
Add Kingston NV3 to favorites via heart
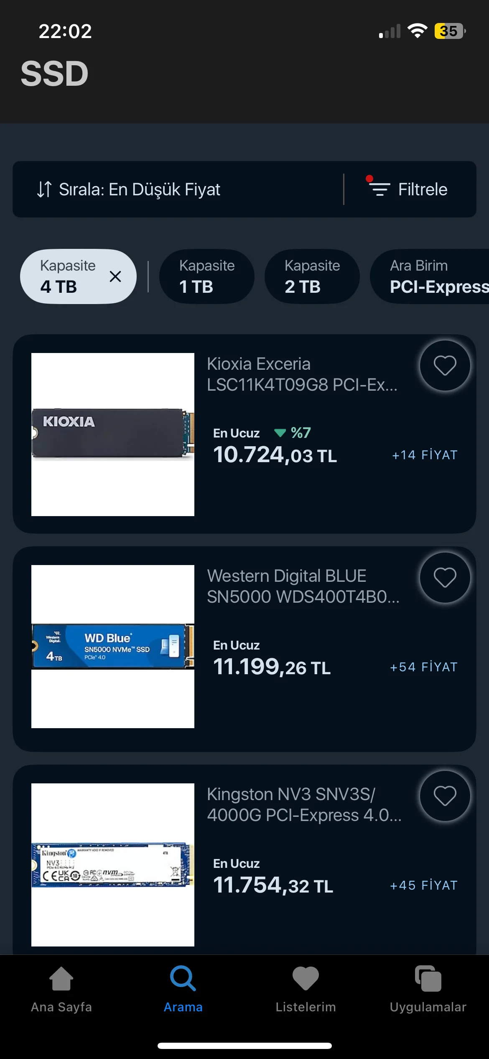(445, 796)
